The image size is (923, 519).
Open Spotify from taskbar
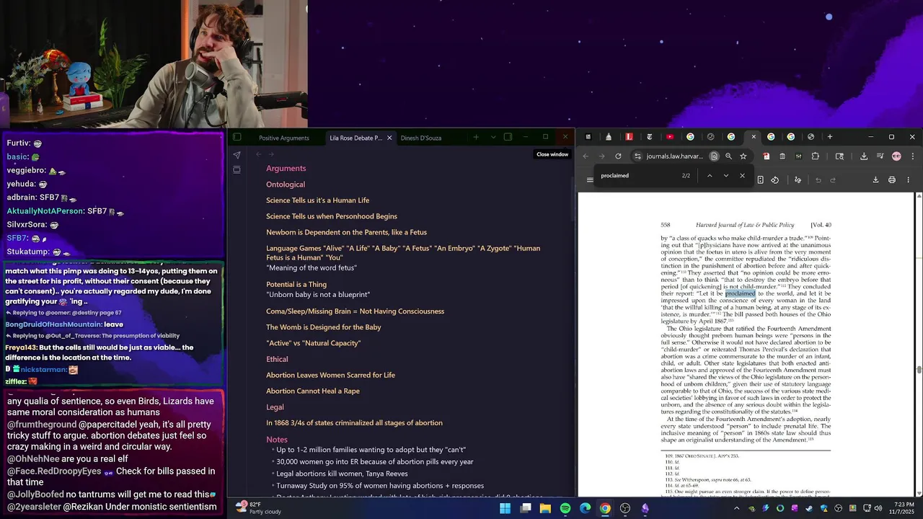(x=565, y=508)
